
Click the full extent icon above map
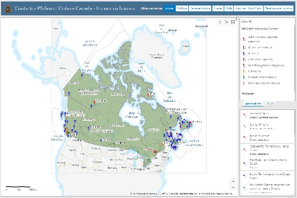coord(233,22)
